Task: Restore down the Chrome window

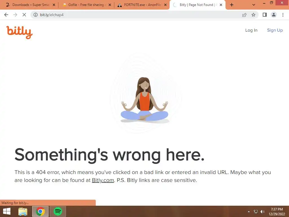Action: [x=271, y=3]
